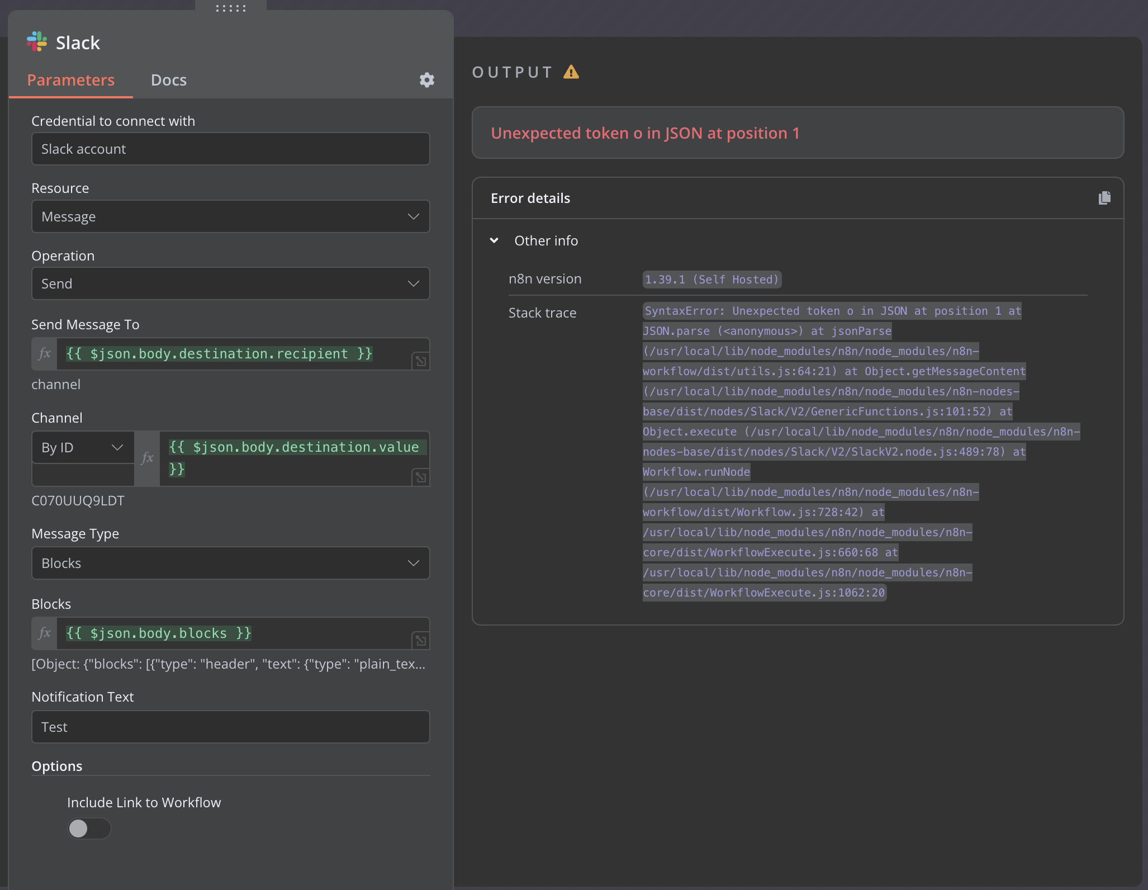Image resolution: width=1148 pixels, height=890 pixels.
Task: Open node settings gear icon
Action: coord(427,80)
